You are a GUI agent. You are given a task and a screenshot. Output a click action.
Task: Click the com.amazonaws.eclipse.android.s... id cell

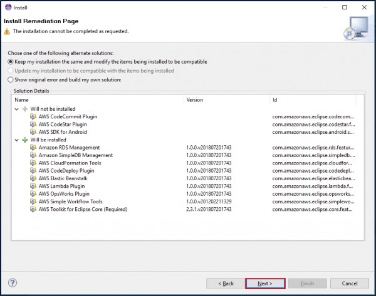coord(313,132)
